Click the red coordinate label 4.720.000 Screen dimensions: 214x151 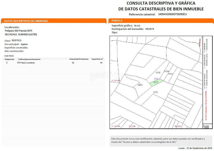pos(116,81)
